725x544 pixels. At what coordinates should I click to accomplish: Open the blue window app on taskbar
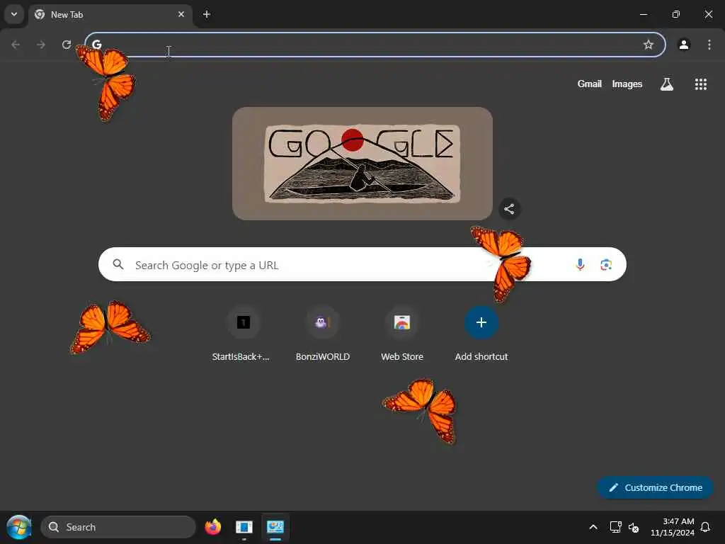click(244, 527)
